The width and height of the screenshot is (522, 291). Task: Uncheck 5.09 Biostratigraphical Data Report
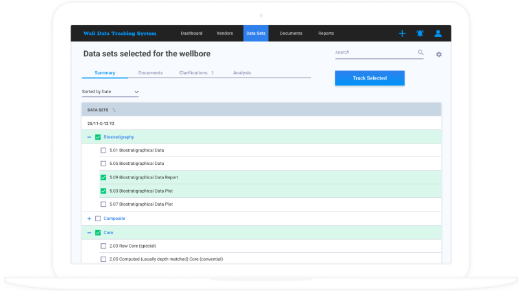pos(104,177)
